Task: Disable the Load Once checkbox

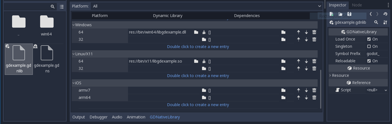Action: [x=369, y=39]
